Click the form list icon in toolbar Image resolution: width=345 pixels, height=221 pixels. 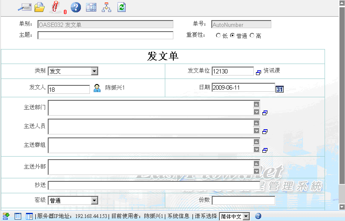coord(91,7)
